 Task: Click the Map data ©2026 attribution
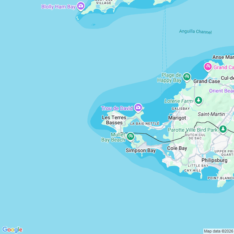(219, 231)
